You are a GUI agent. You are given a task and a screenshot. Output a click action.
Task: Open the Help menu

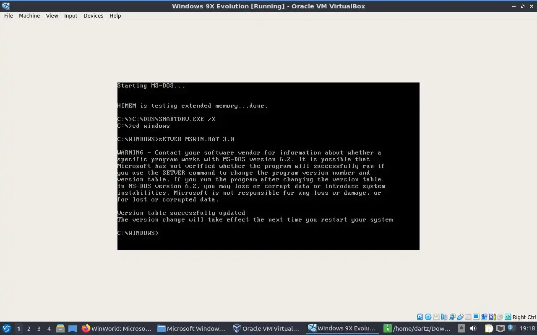coord(115,15)
